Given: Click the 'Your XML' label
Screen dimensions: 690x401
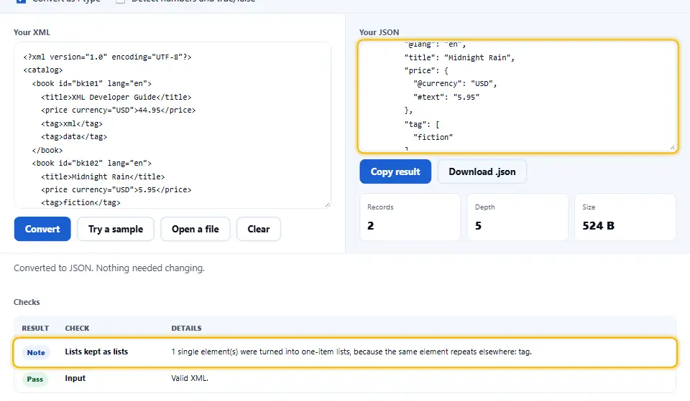Looking at the screenshot, I should click(x=32, y=32).
